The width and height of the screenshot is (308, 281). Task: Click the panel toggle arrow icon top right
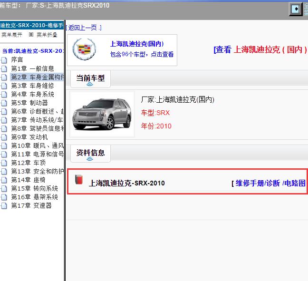pyautogui.click(x=296, y=9)
